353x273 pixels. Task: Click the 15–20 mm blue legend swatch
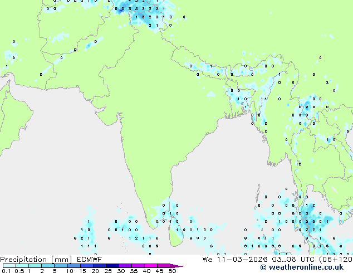(x=87, y=266)
